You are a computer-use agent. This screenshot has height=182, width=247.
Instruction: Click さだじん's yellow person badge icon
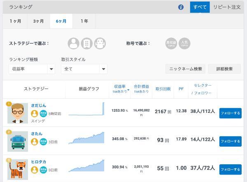coord(34,114)
